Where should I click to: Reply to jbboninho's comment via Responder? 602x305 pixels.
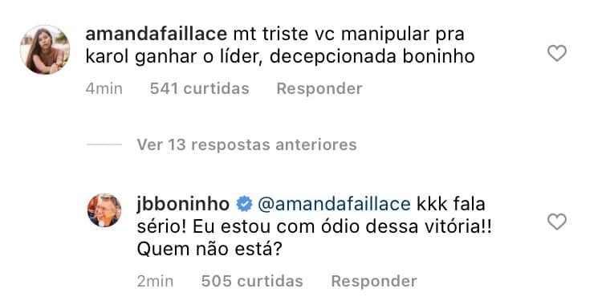[374, 281]
